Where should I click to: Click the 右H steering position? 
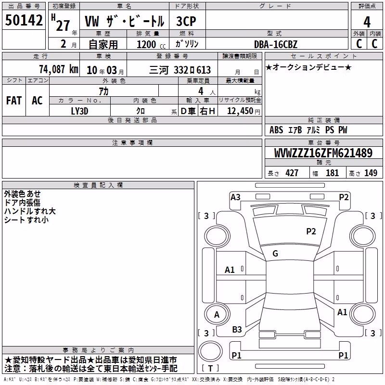pos(207,111)
